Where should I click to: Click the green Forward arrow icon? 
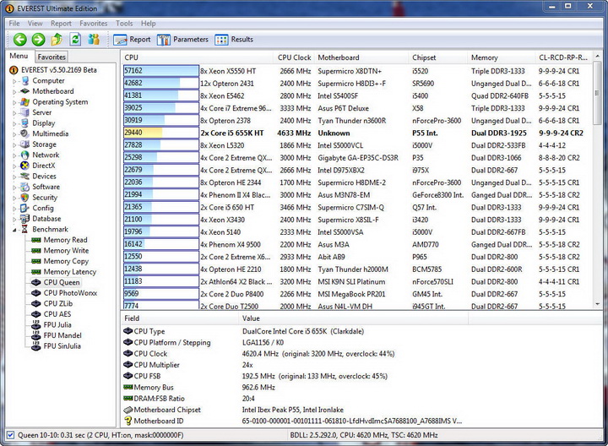(38, 39)
